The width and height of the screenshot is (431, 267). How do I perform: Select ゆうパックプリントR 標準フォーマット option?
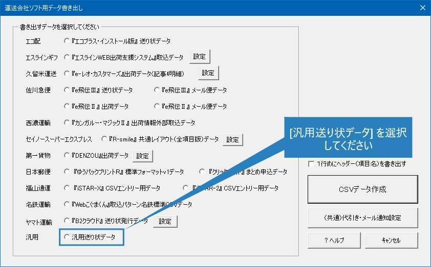(67, 172)
